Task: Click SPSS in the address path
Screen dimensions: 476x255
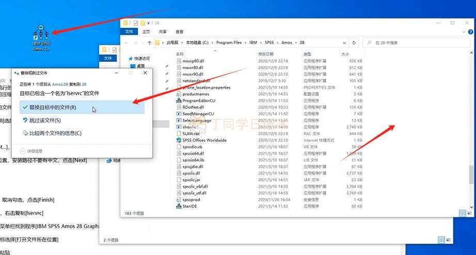Action: tap(269, 42)
